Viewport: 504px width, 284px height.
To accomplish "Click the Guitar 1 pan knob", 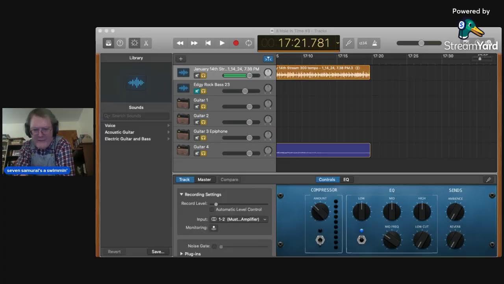I will (x=268, y=104).
